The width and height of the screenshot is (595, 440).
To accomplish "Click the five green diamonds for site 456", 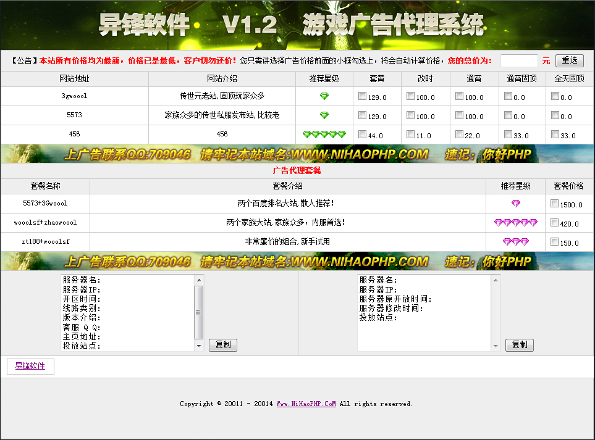I will click(x=324, y=135).
